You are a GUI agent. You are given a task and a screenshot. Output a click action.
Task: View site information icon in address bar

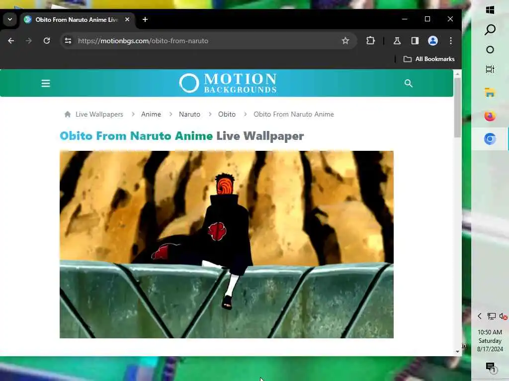click(68, 41)
